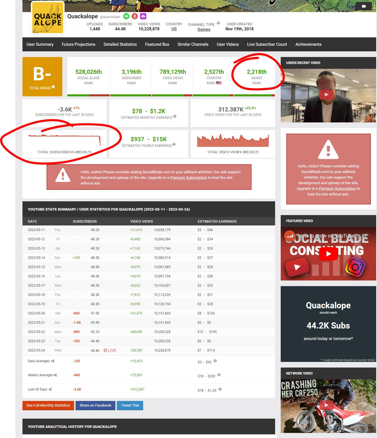
Task: Click the -1.6K subscriber change cell
Action: 77,323
